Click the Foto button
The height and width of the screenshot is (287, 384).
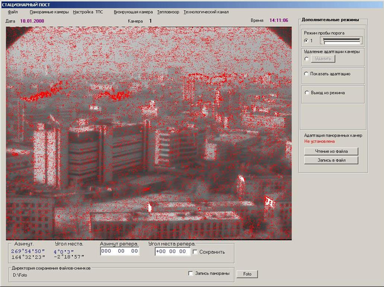248,274
